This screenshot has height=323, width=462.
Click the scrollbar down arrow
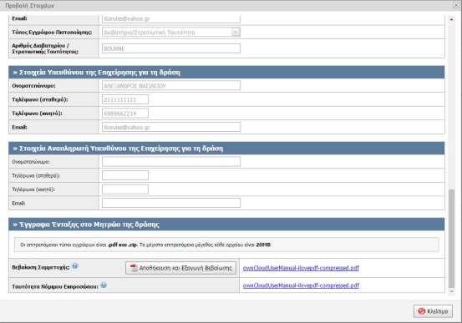(x=451, y=291)
